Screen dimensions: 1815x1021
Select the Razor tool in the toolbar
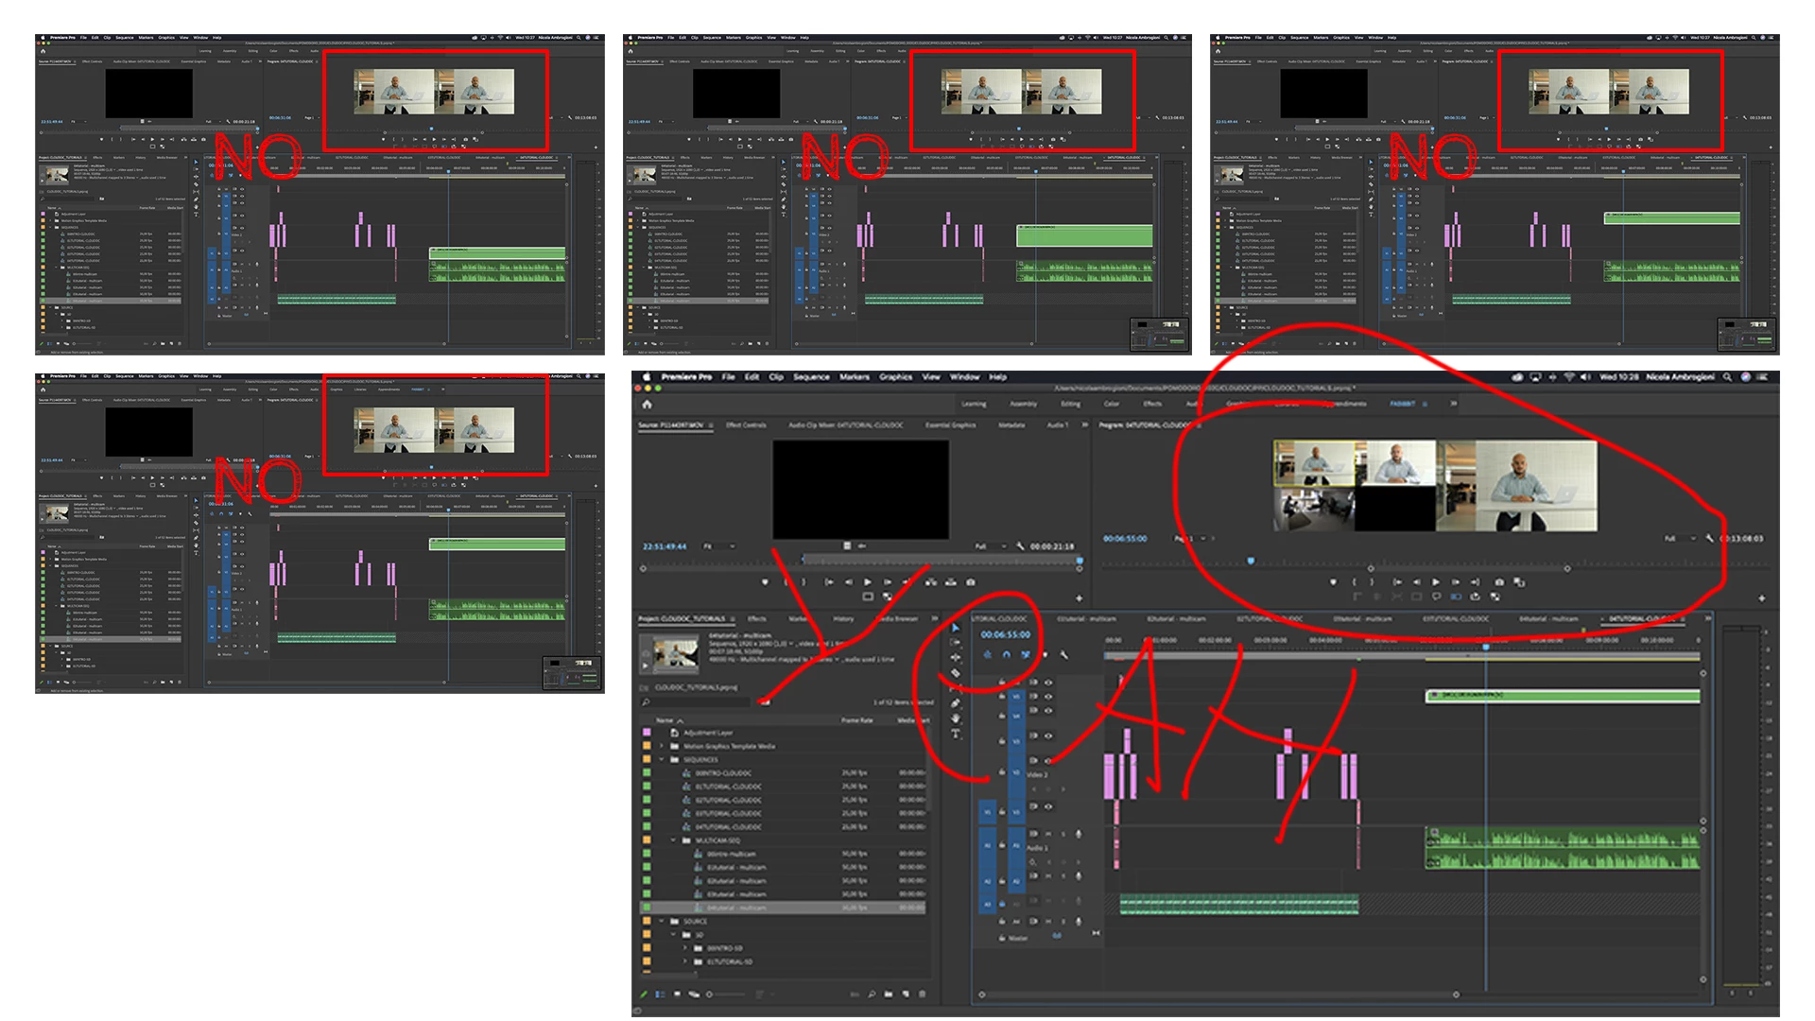point(955,673)
